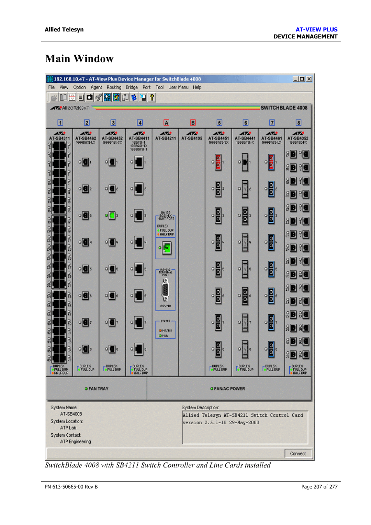Click the Connect button

(298, 453)
